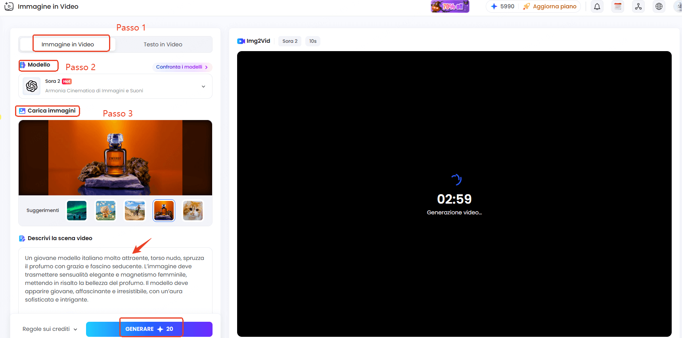The image size is (682, 338).
Task: Click the Modello label icon
Action: [x=22, y=65]
